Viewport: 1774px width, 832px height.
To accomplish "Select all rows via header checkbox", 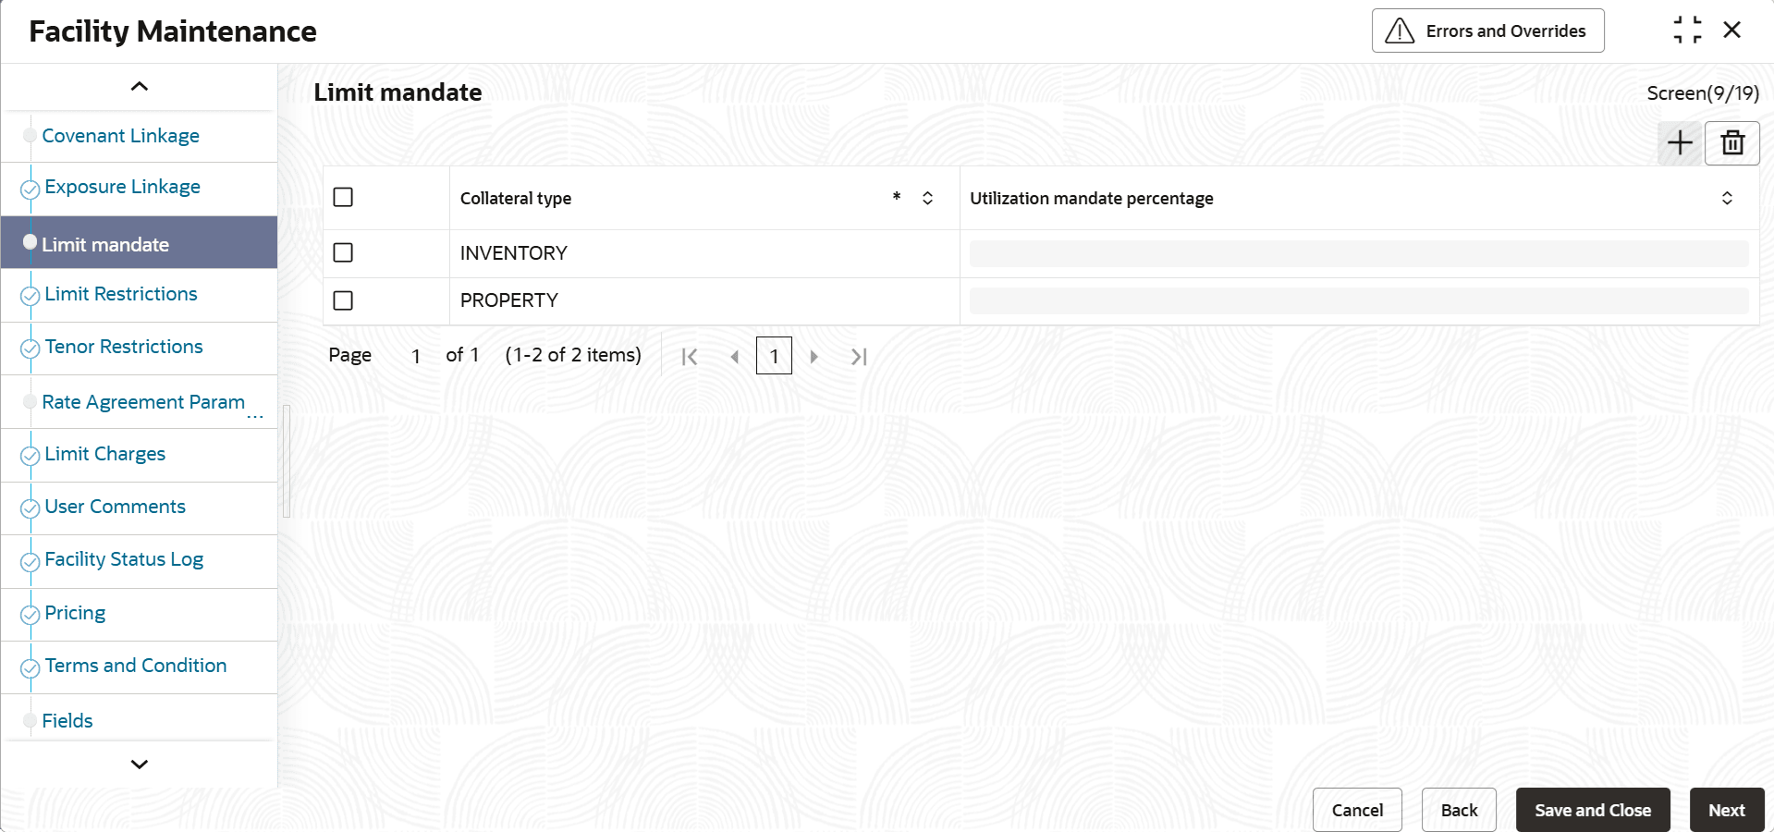I will [343, 197].
